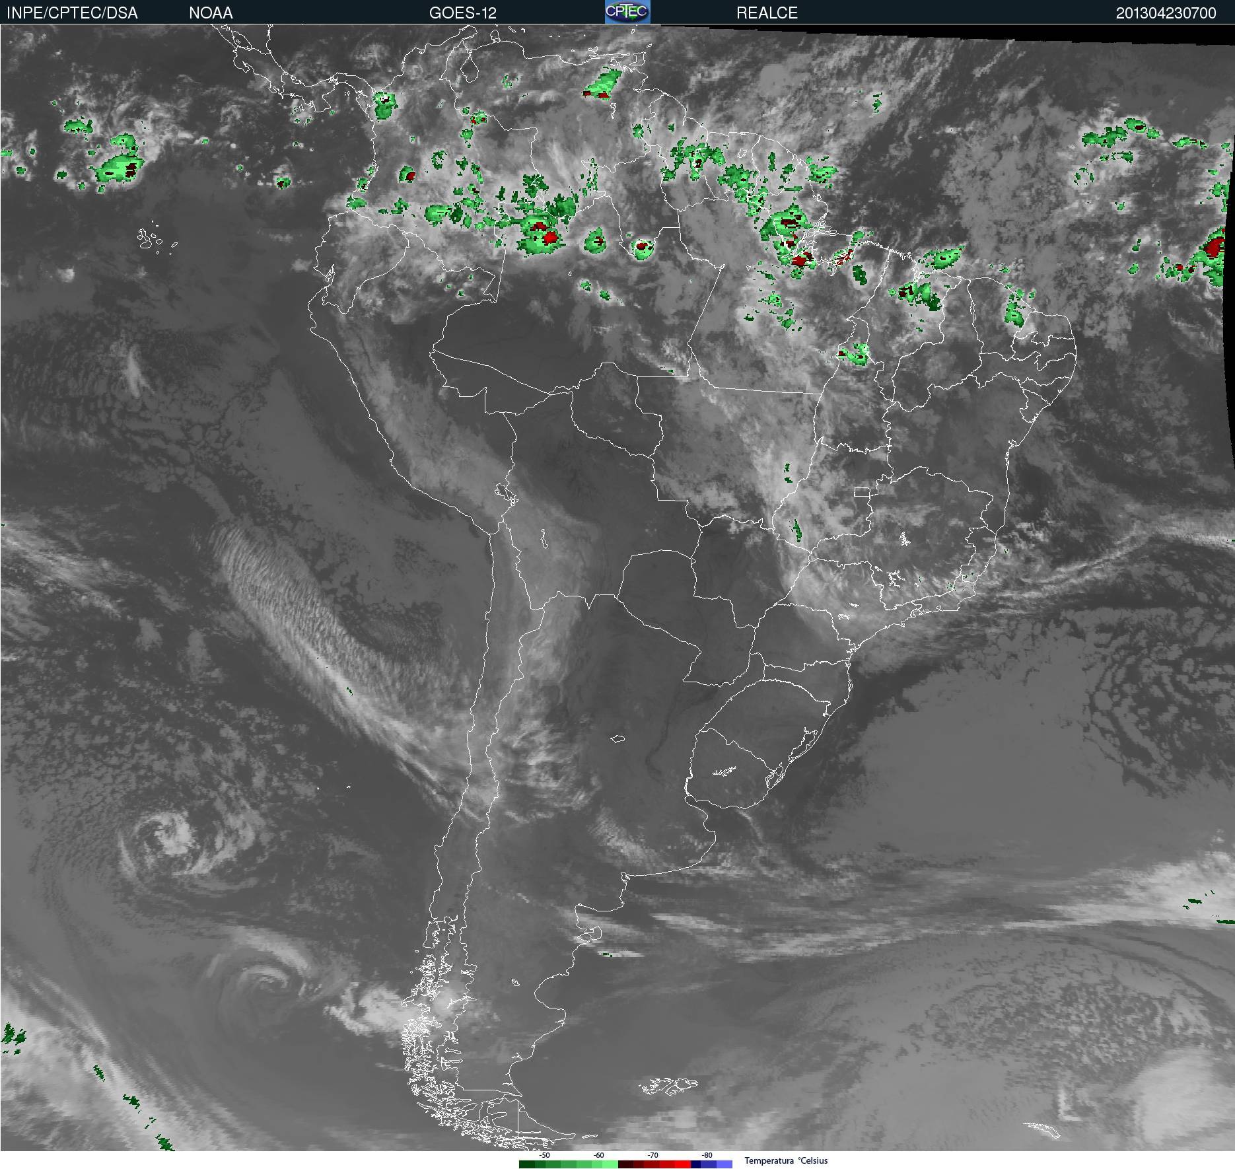Image resolution: width=1235 pixels, height=1169 pixels.
Task: Click the red -70 section of scale
Action: pos(654,1164)
